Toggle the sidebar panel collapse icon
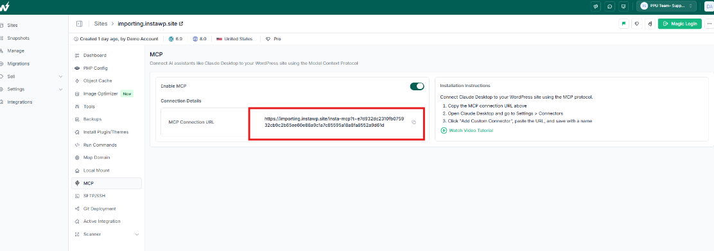Screen dimensions: 714x251 pos(79,24)
